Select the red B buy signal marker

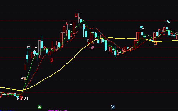pos(51,60)
